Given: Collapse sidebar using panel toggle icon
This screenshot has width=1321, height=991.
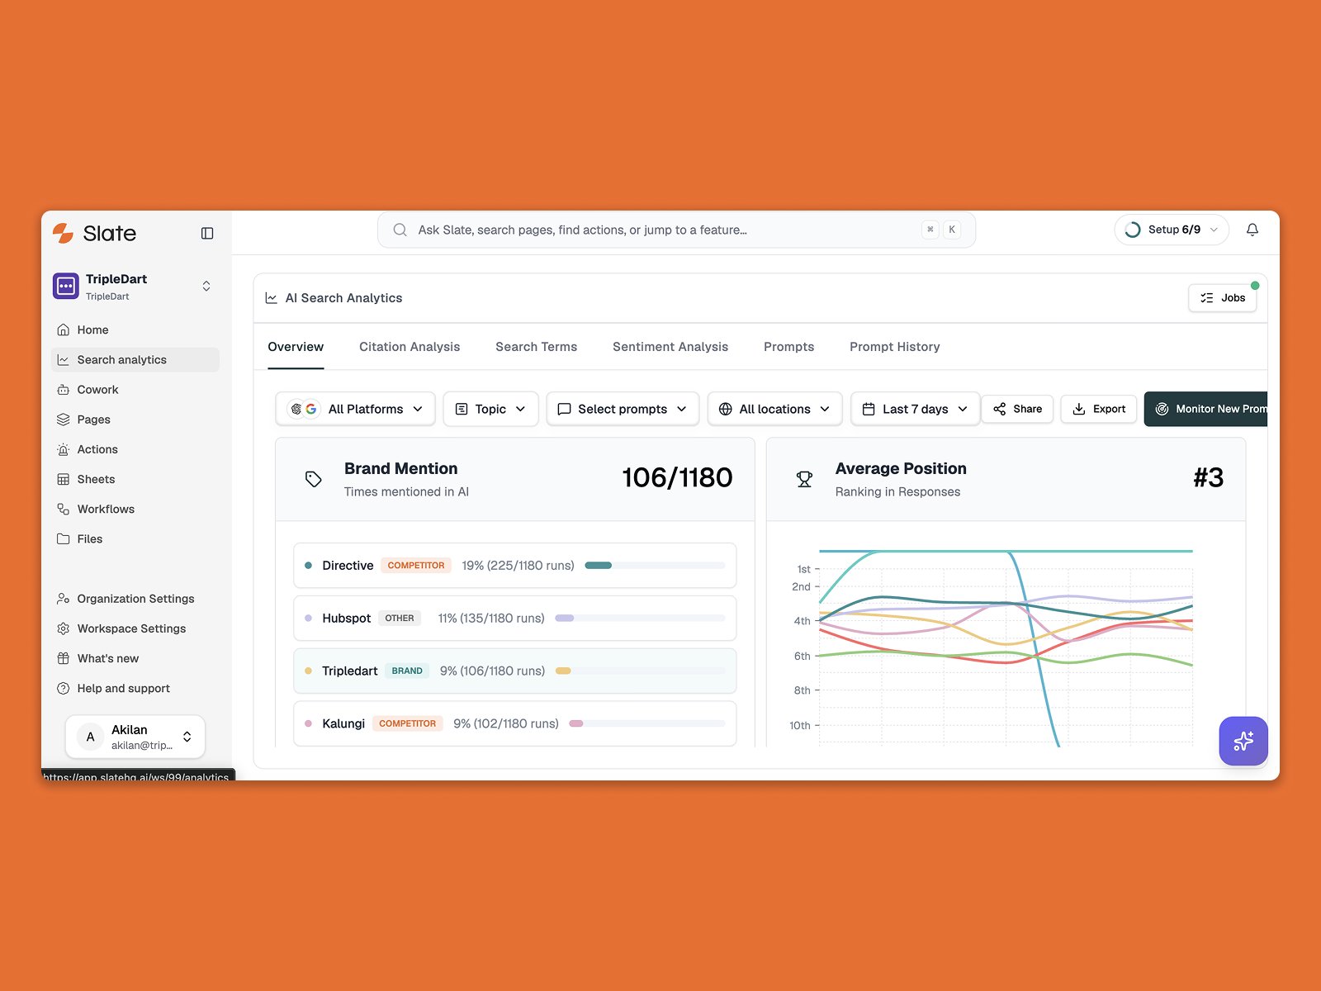Looking at the screenshot, I should [x=207, y=234].
